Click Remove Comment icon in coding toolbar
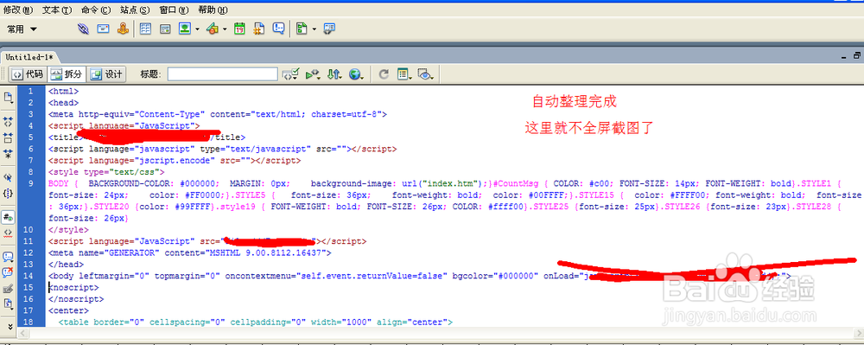The height and width of the screenshot is (345, 864). (9, 272)
